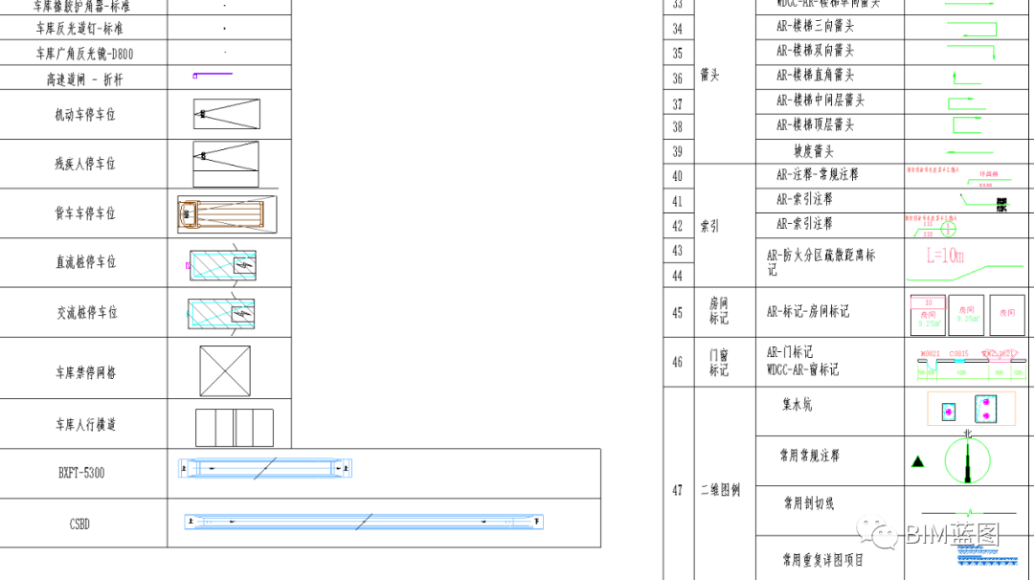Viewport: 1034px width, 580px height.
Task: Click the 残疾人停车位 label
Action: pos(85,164)
